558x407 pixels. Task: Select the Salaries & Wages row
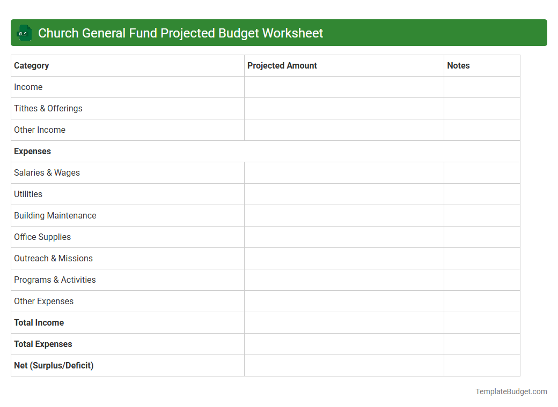47,172
